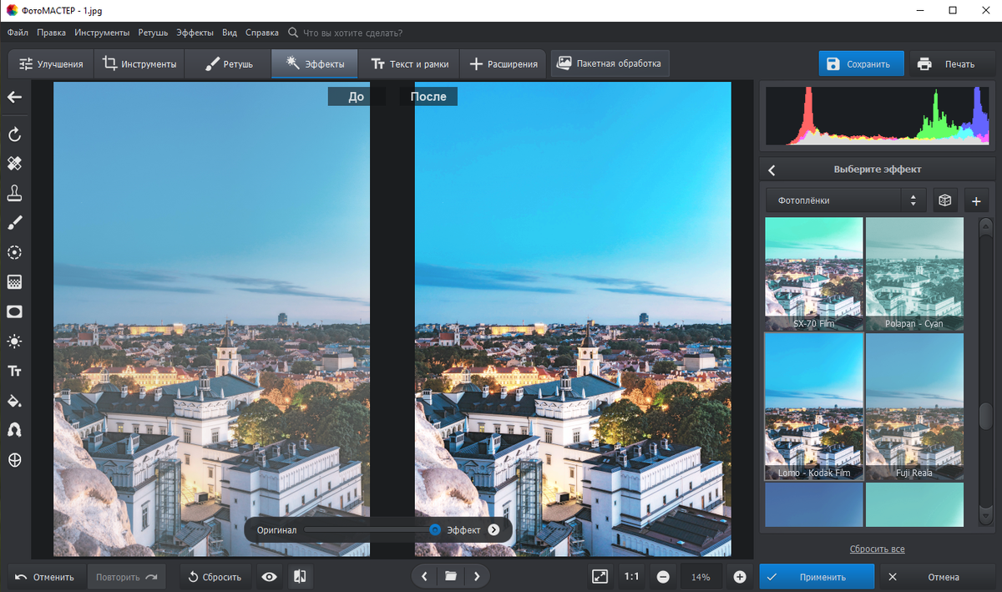
Task: Select the vignette tool
Action: (x=14, y=311)
